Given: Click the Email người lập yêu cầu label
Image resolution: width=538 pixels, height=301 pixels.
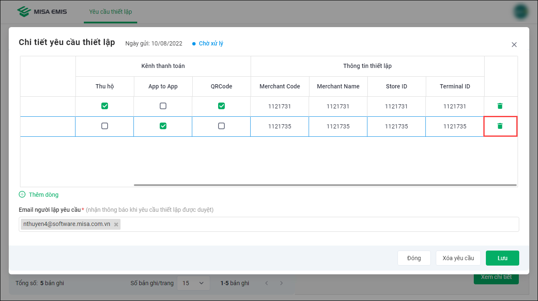Looking at the screenshot, I should (x=50, y=210).
